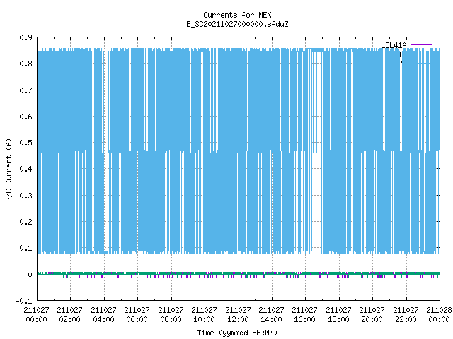Select the E_SC20211027000000.sfduZ filename subtitle
453x339 pixels.
coord(237,24)
